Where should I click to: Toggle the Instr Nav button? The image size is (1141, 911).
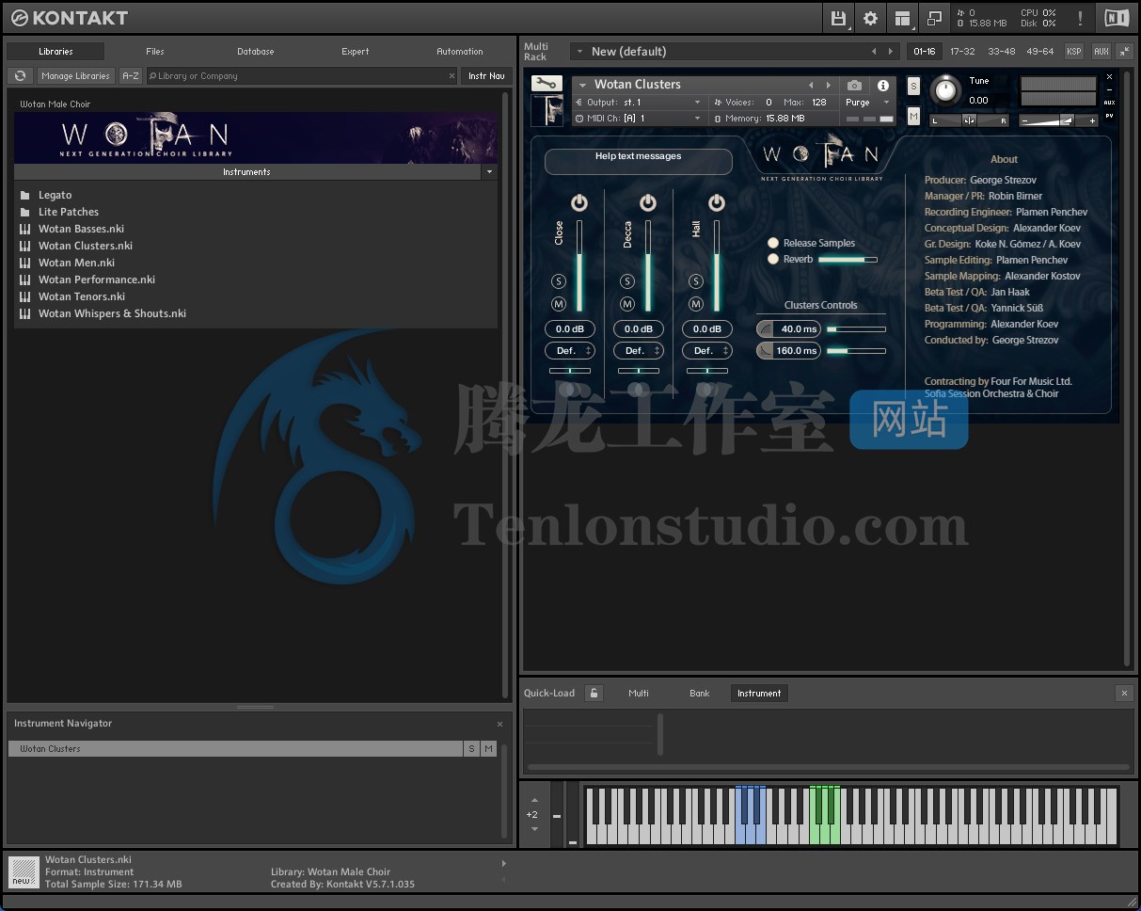point(486,75)
